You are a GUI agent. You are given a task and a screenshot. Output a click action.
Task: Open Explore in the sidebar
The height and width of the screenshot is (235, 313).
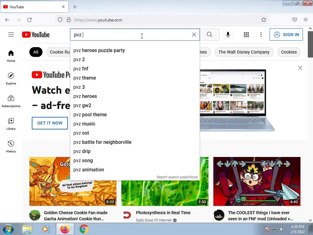(11, 79)
